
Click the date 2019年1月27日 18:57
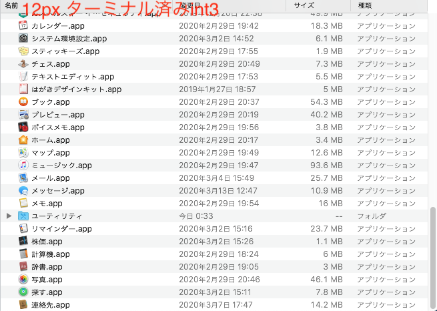coord(217,89)
